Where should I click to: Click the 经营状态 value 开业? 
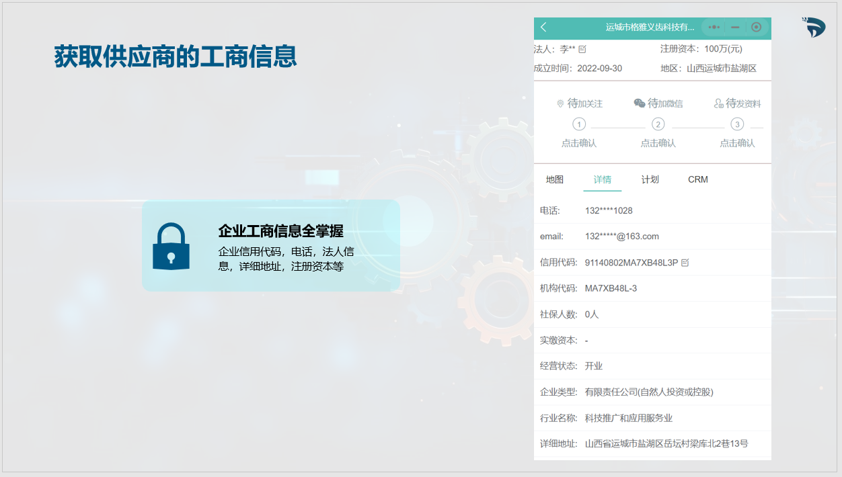point(594,366)
